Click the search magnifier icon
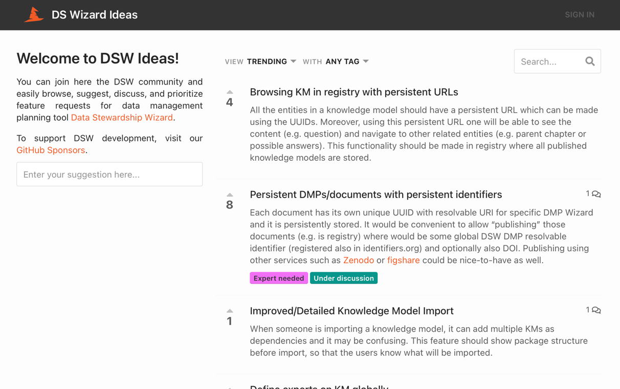This screenshot has height=389, width=620. click(x=590, y=61)
